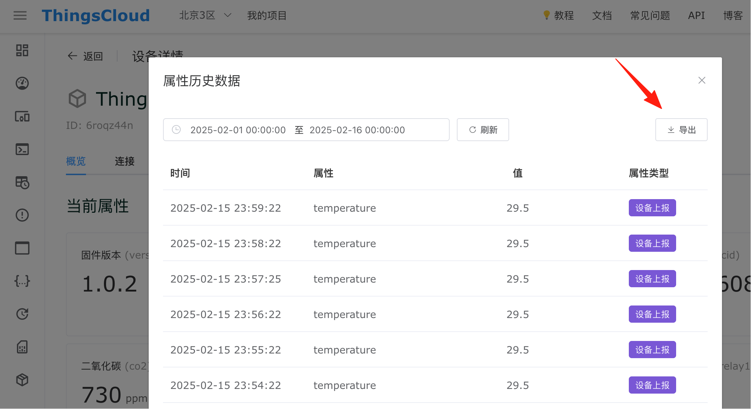The image size is (751, 409).
Task: Open the 文档 docs link
Action: 602,15
